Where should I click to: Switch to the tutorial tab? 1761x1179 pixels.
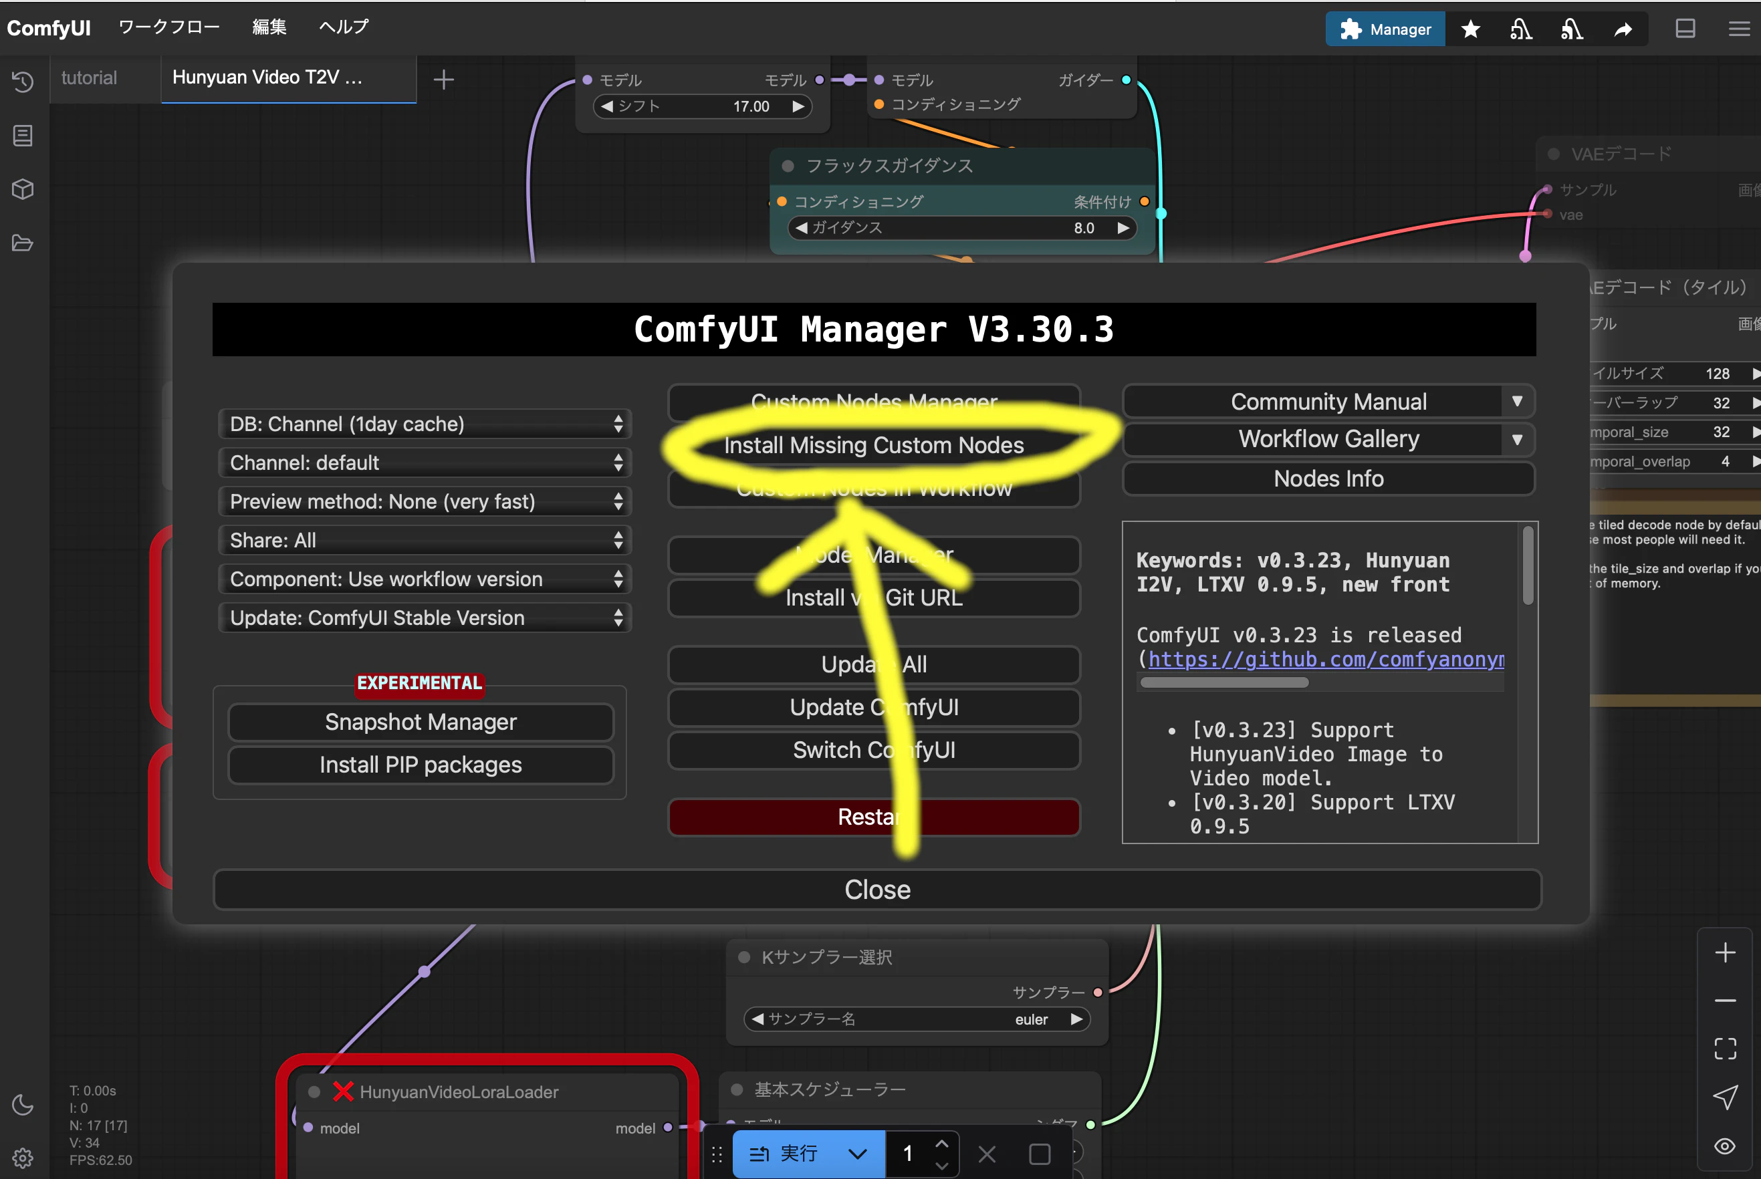coord(90,78)
